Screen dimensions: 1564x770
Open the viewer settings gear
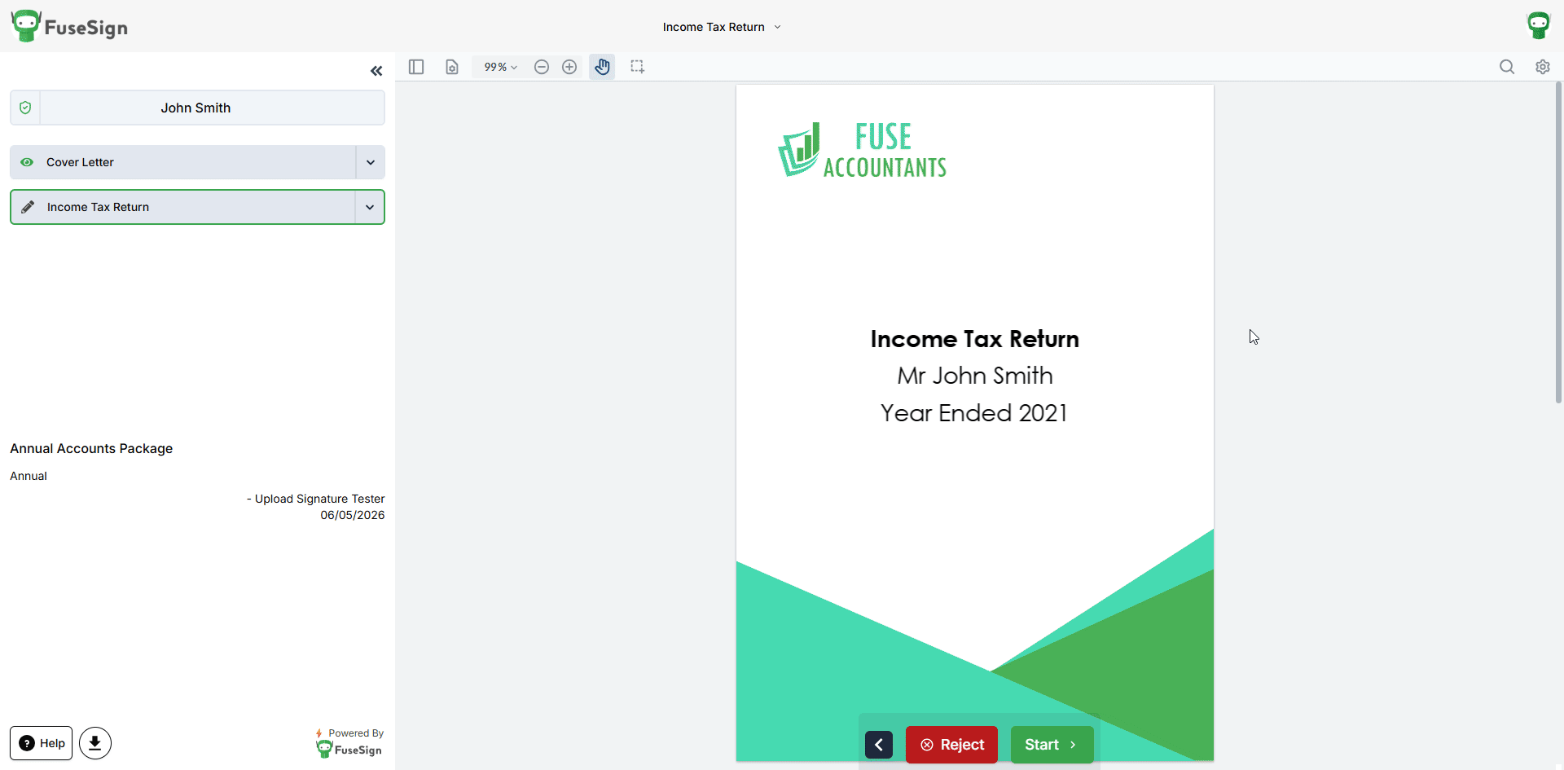(1543, 67)
